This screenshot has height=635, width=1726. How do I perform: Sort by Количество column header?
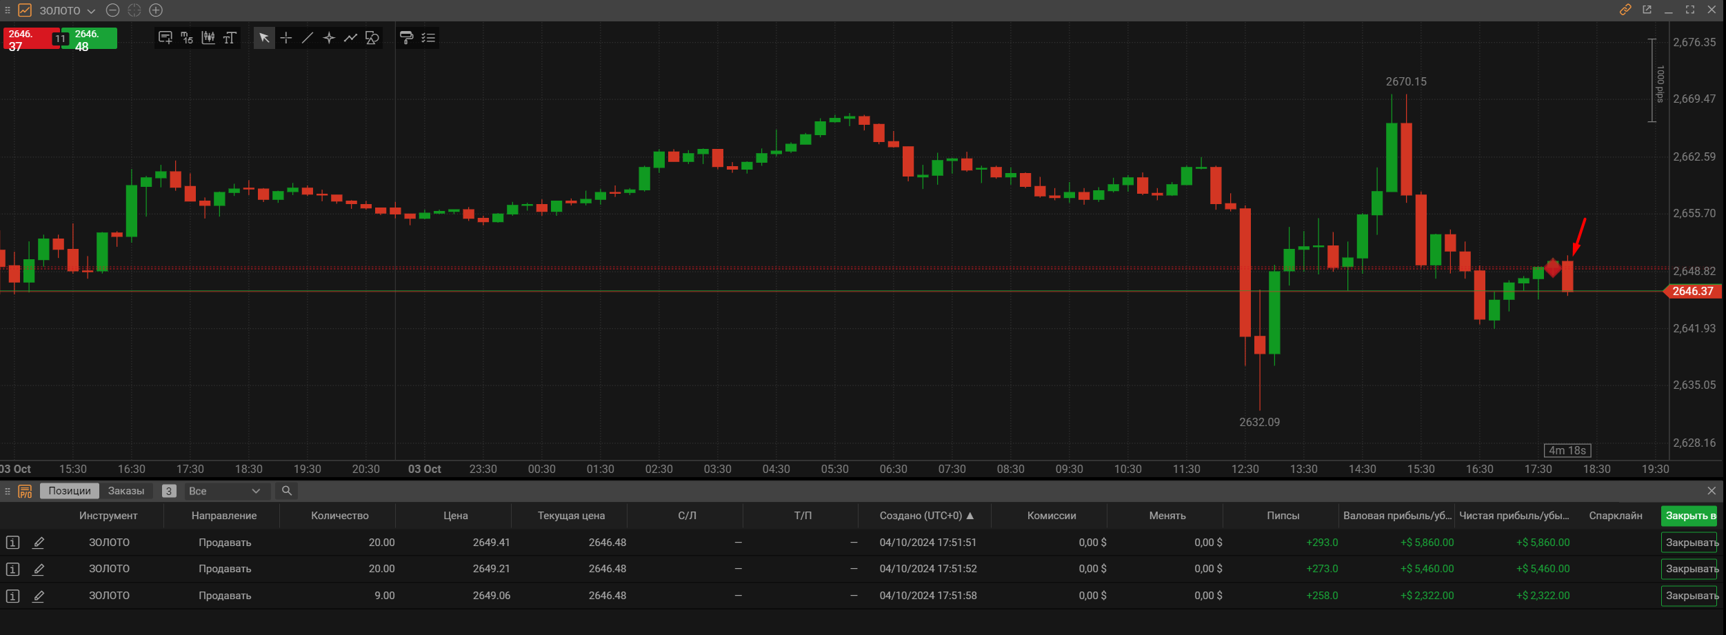[340, 516]
